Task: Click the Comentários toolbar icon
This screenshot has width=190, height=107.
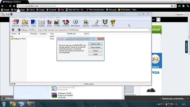Action: coord(96,23)
